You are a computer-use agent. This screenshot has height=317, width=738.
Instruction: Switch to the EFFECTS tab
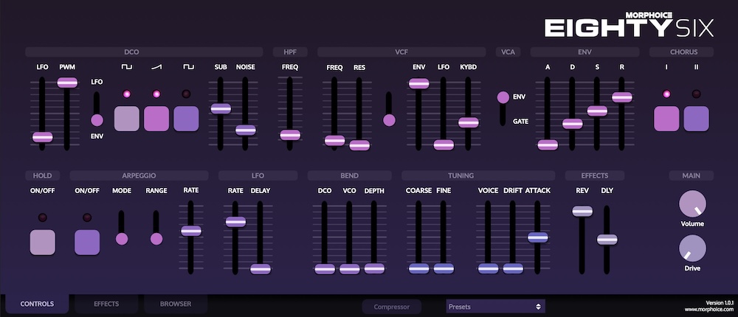106,304
